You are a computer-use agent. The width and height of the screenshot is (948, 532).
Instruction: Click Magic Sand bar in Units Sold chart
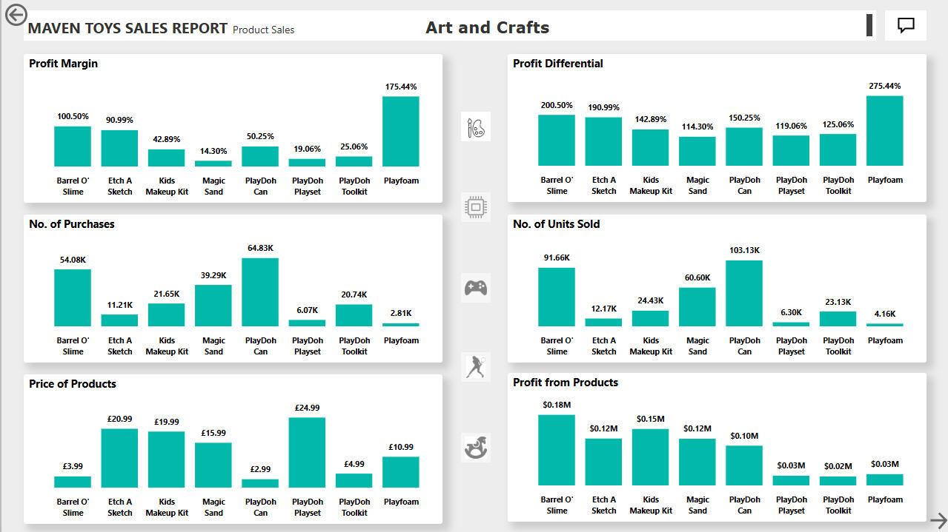pos(697,307)
